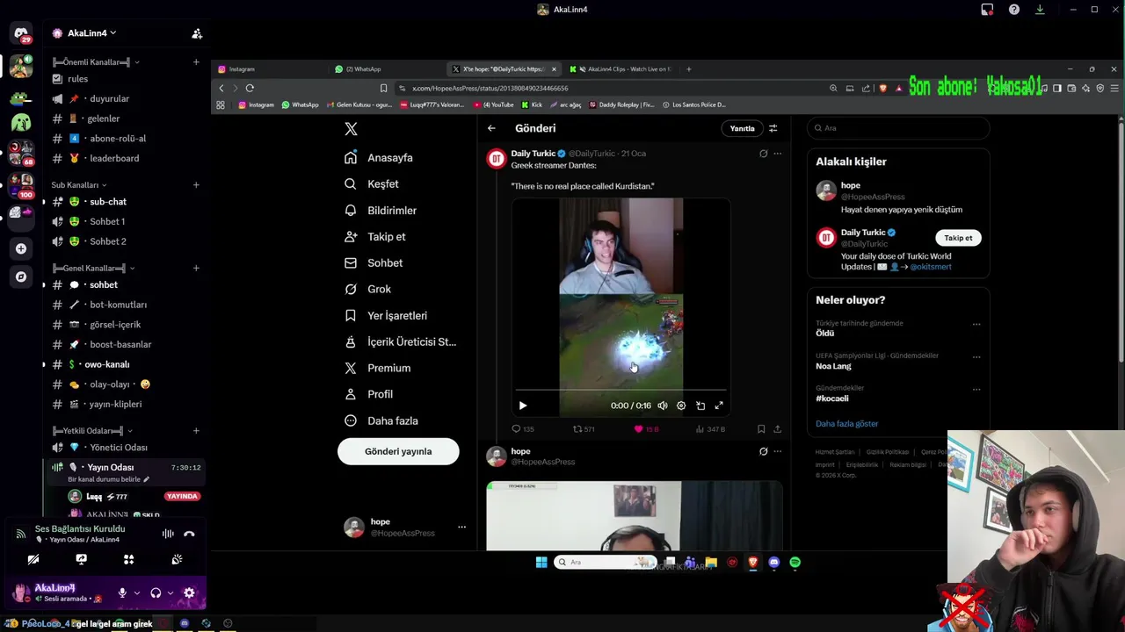This screenshot has width=1125, height=632.
Task: Share the Daily Turkic post
Action: tap(777, 429)
